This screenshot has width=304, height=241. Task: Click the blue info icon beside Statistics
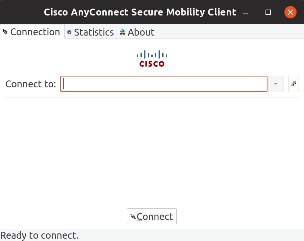point(69,32)
